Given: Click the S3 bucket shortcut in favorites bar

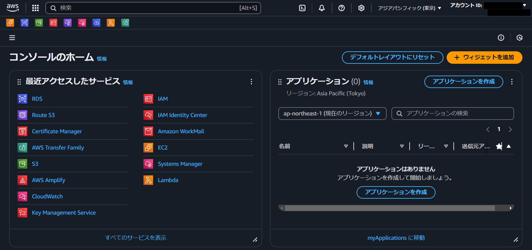Looking at the screenshot, I should pos(39,23).
